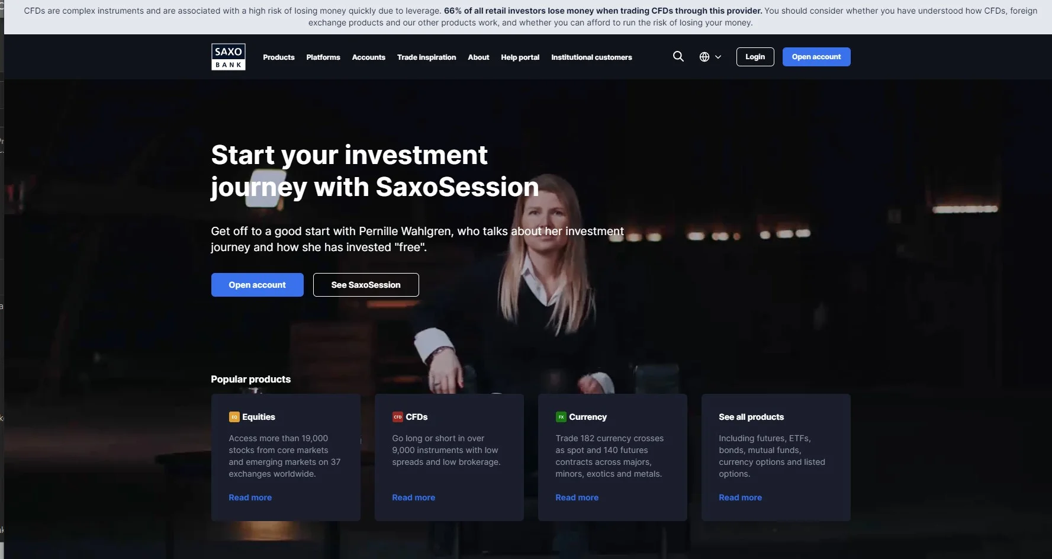This screenshot has width=1052, height=559.
Task: Go to Help portal
Action: coord(520,57)
